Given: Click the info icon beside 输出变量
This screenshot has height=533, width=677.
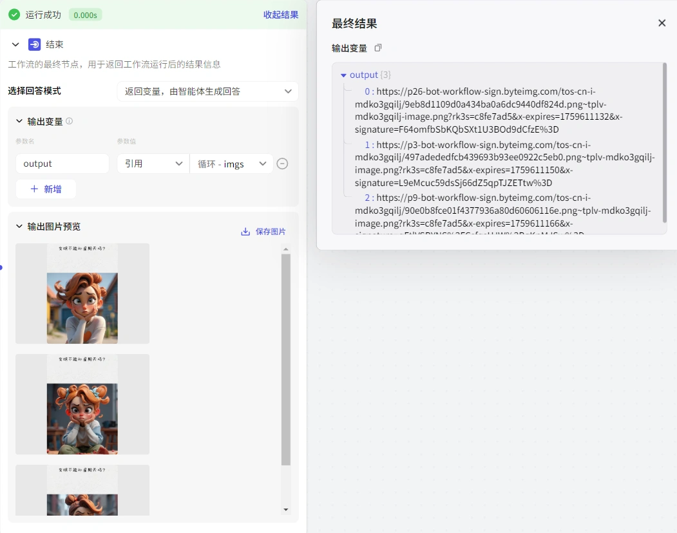Looking at the screenshot, I should coord(69,121).
